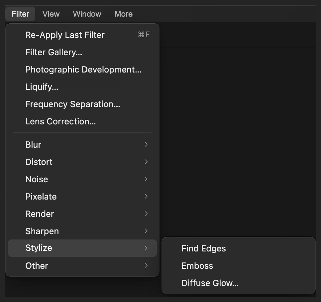Screen dimensions: 321x302
Task: Expand the Render submenu
Action: pyautogui.click(x=82, y=214)
